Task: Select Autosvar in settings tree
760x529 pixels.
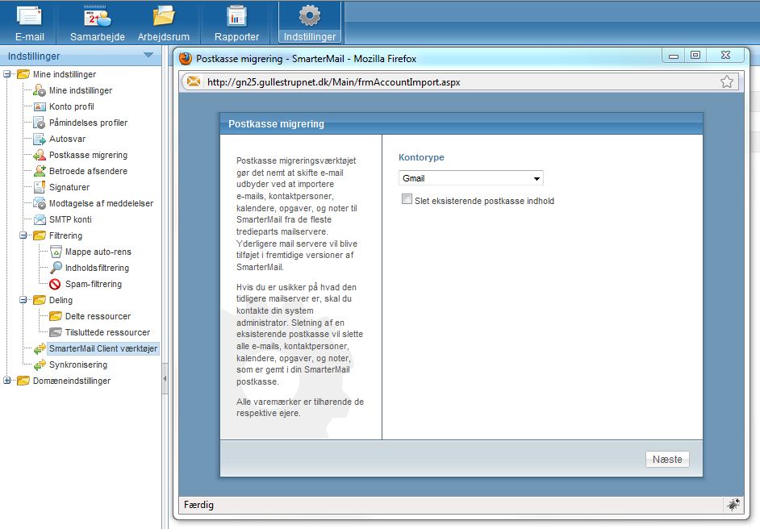Action: click(x=68, y=139)
